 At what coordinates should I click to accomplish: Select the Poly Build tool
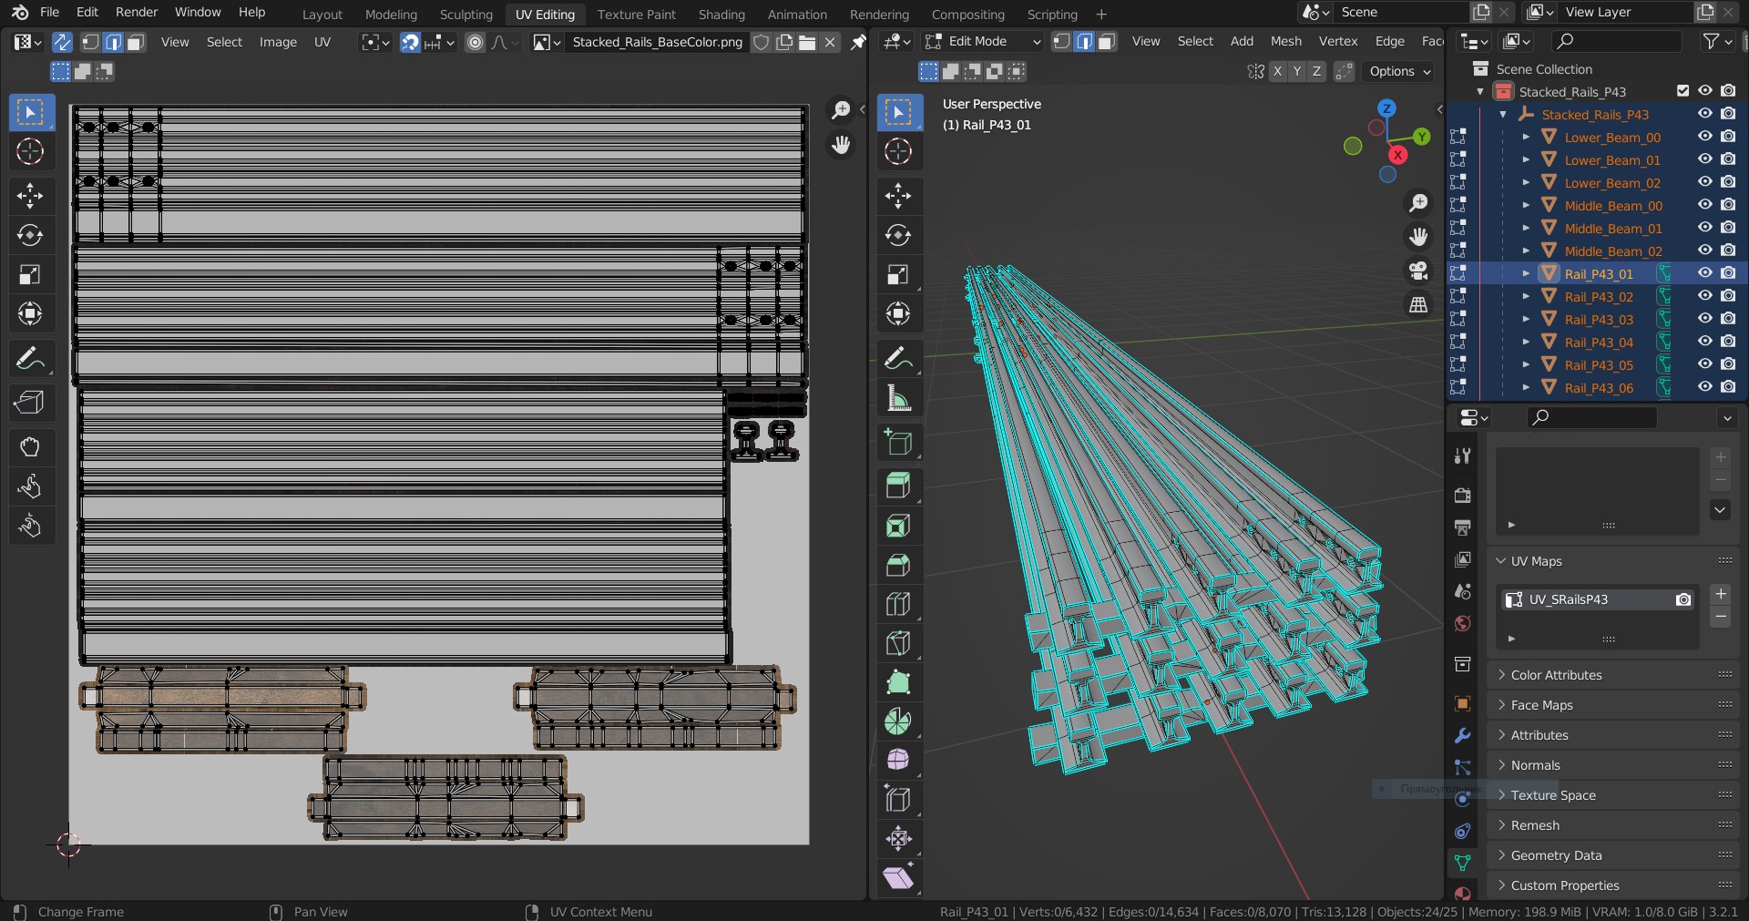tap(899, 682)
